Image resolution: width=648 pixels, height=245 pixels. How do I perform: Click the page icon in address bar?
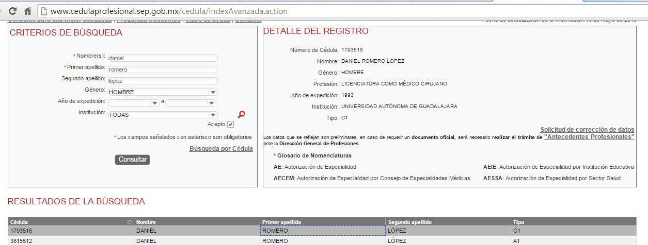point(44,11)
